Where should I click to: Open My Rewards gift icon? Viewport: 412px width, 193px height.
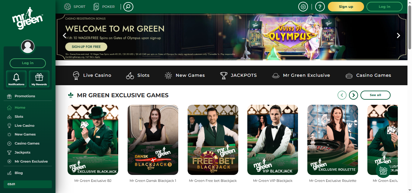click(39, 79)
